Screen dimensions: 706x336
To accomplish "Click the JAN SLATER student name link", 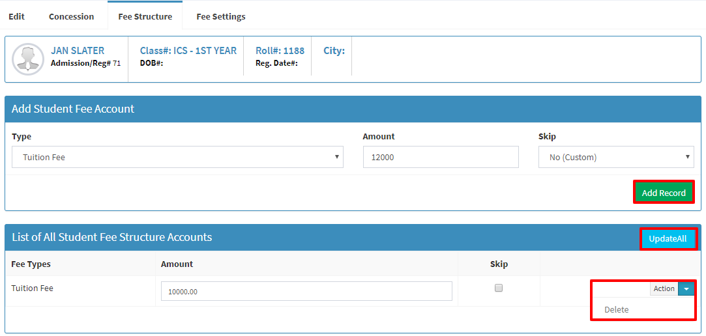I will click(78, 50).
